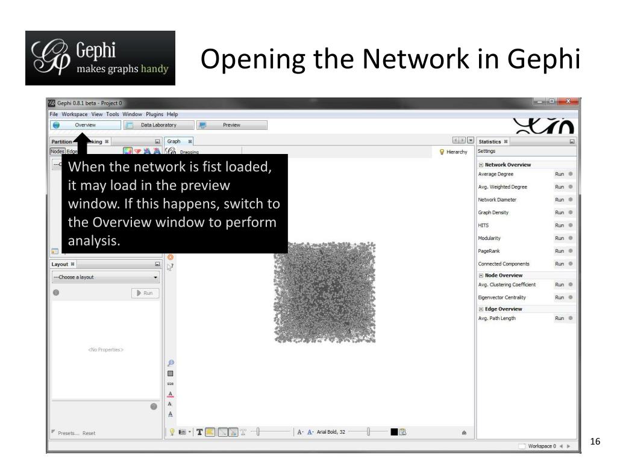Image resolution: width=617 pixels, height=462 pixels.
Task: Run the Average Degree statistic
Action: coord(560,174)
